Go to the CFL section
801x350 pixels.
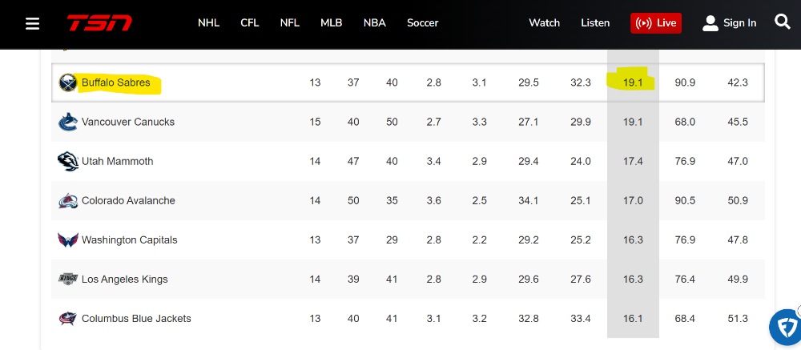click(249, 23)
